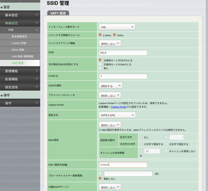
Task: Click the VLAN ID input field
Action: 123,76
